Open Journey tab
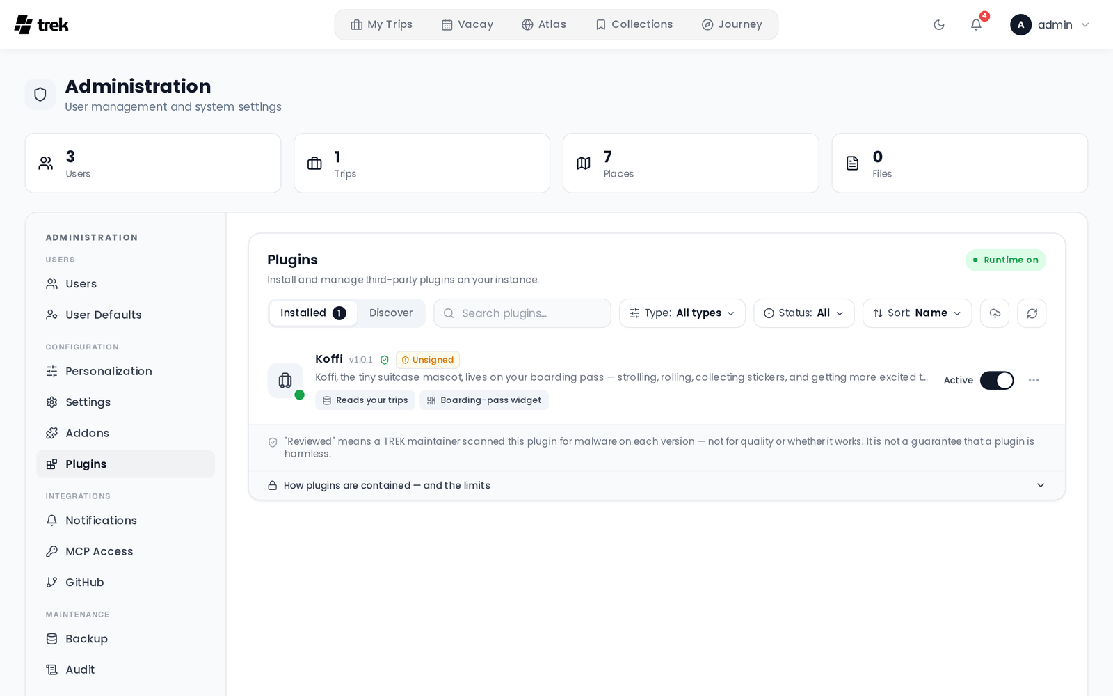 [732, 24]
